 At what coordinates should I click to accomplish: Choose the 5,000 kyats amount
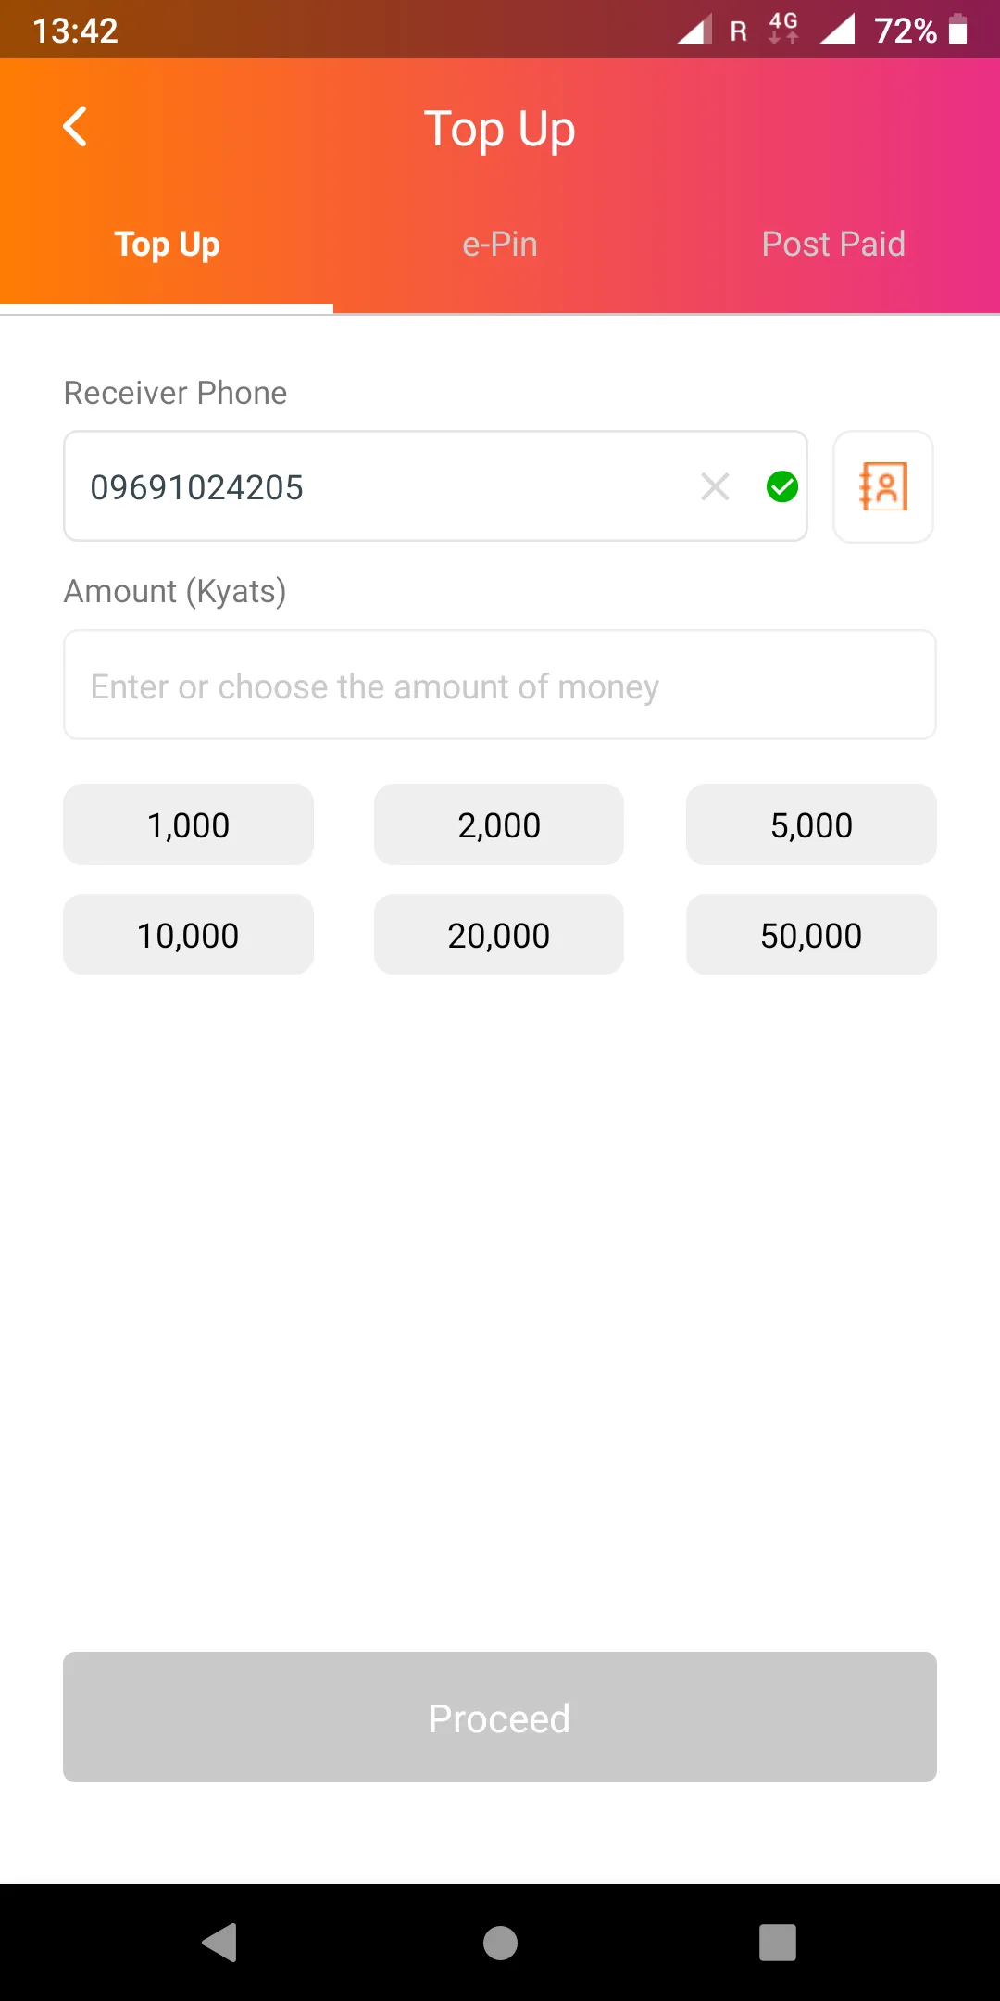(811, 824)
